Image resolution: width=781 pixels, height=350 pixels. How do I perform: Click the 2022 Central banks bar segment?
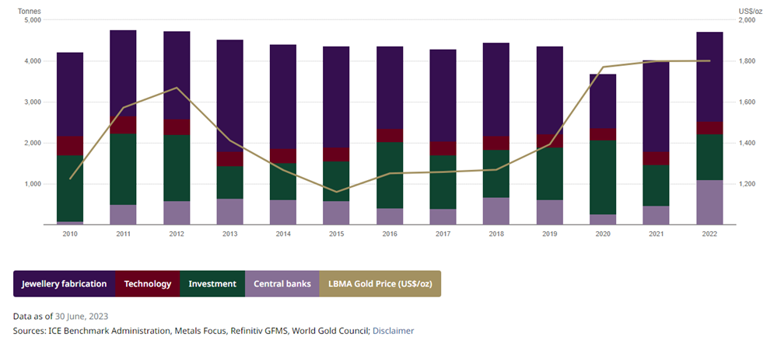pyautogui.click(x=709, y=203)
